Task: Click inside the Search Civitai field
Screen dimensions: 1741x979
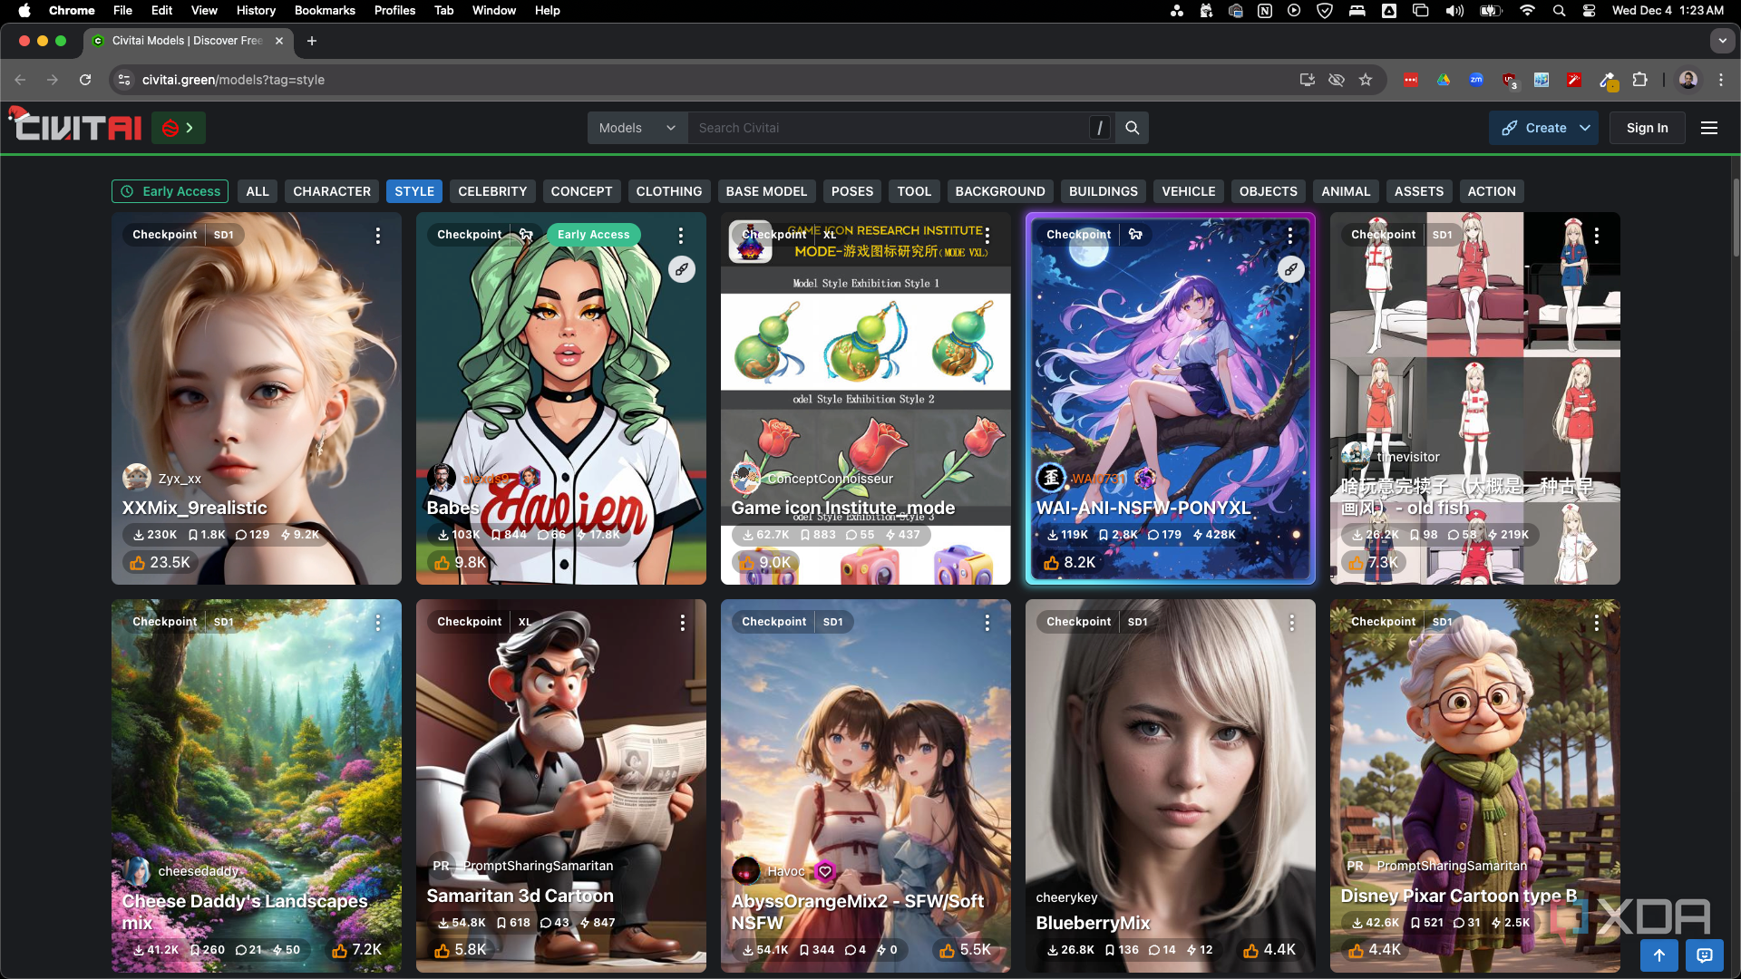Action: (x=889, y=128)
